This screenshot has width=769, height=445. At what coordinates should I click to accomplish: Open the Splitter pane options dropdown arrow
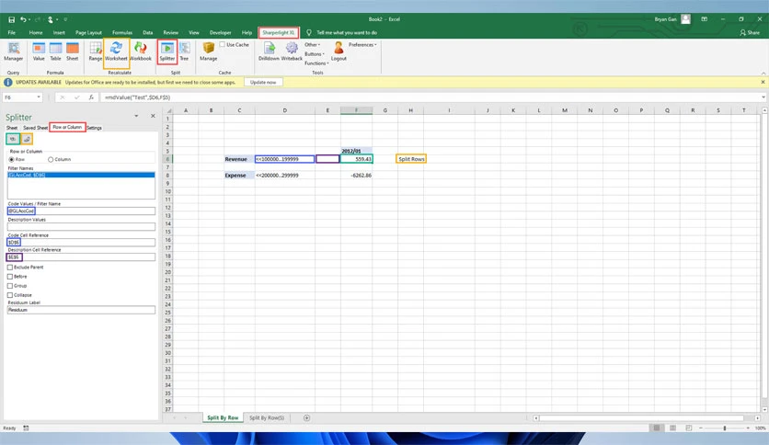pos(136,116)
